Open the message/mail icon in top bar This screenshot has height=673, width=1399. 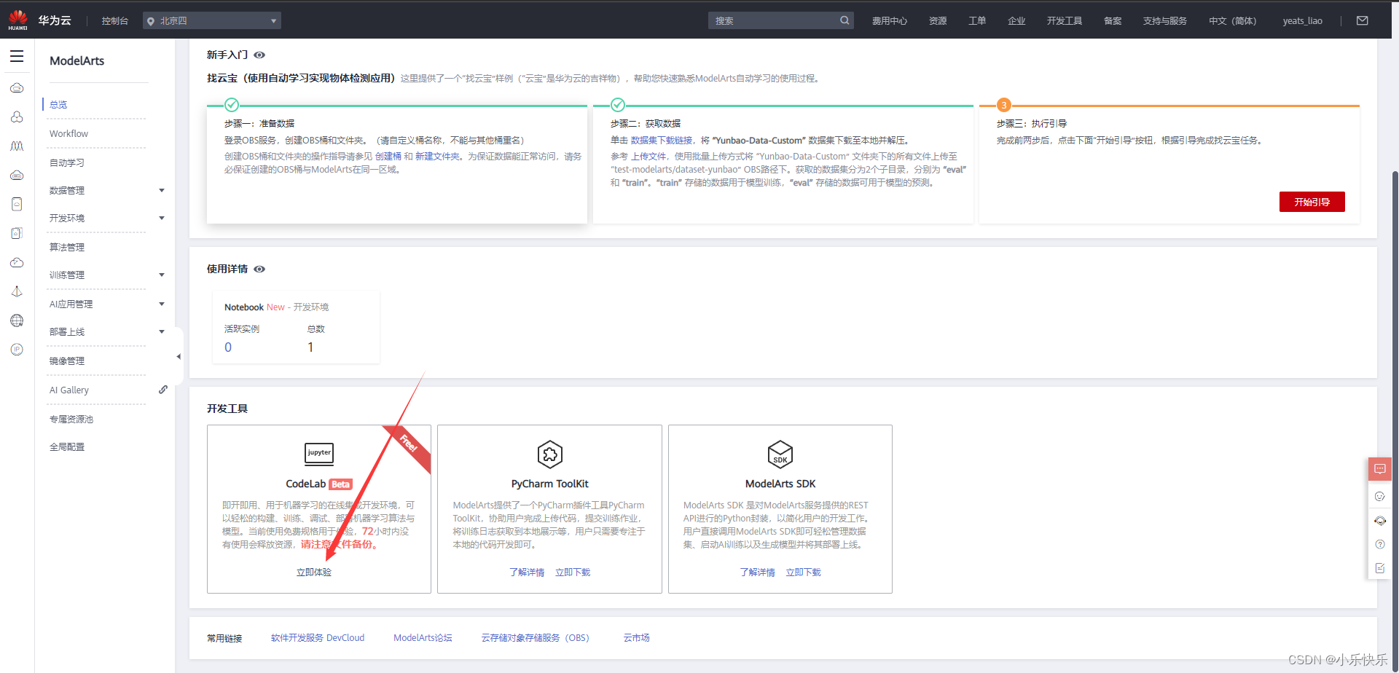[1362, 20]
